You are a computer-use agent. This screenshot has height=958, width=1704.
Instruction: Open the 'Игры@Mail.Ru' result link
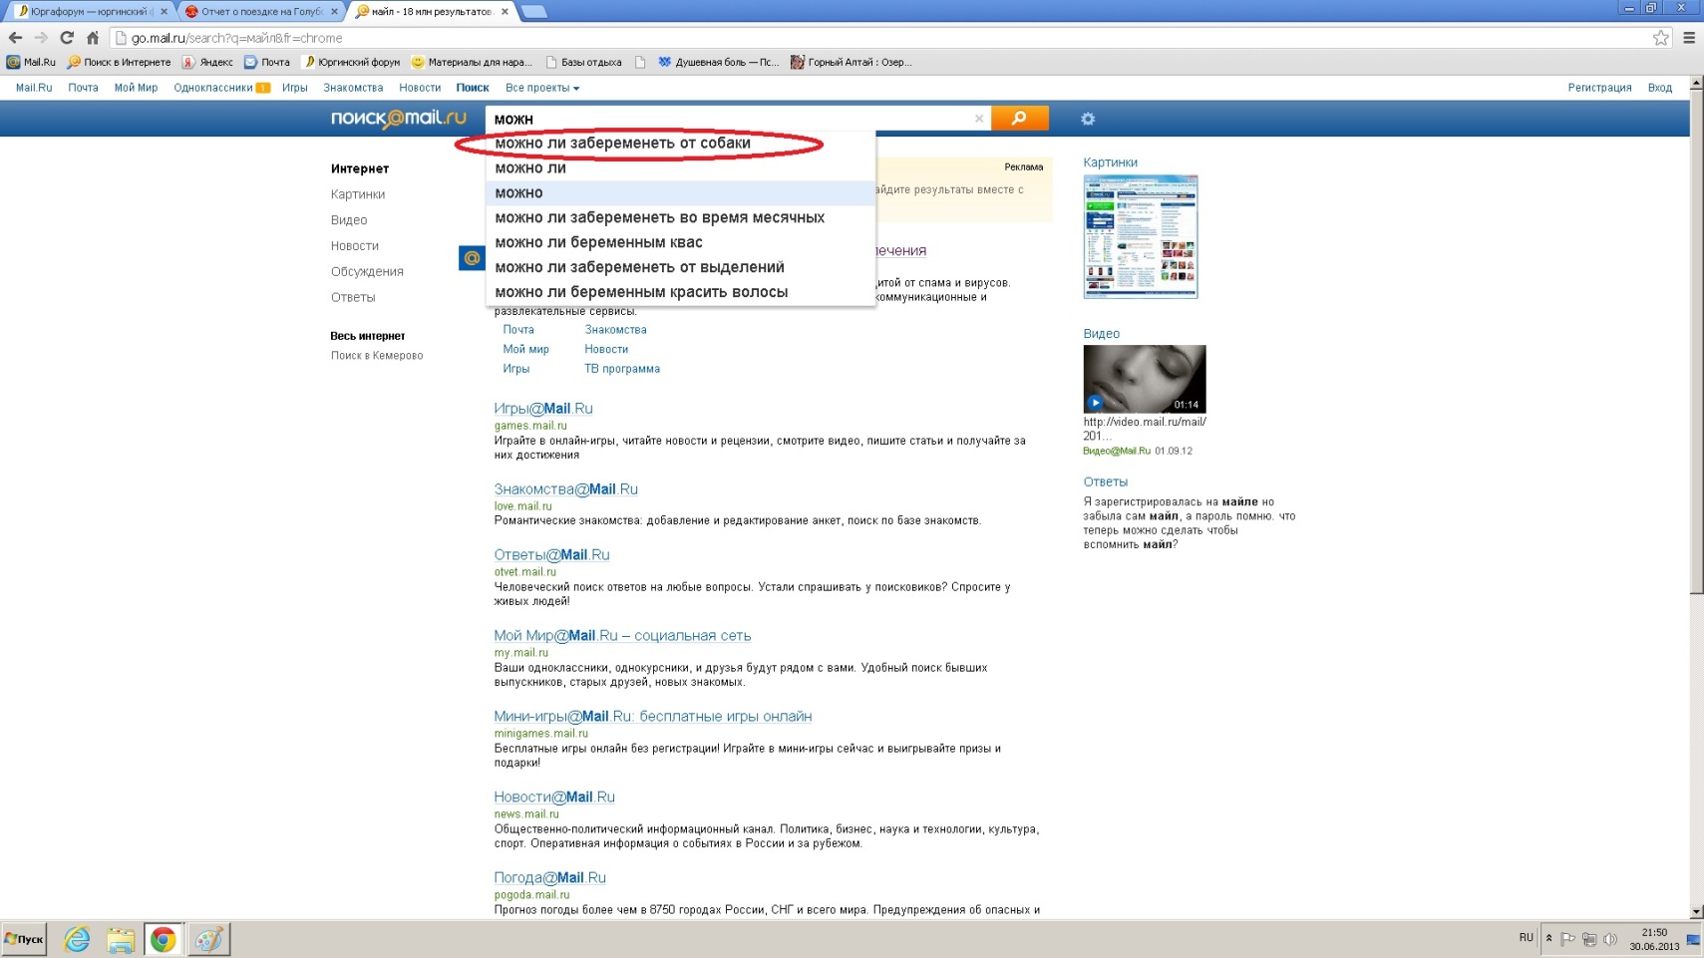tap(542, 409)
